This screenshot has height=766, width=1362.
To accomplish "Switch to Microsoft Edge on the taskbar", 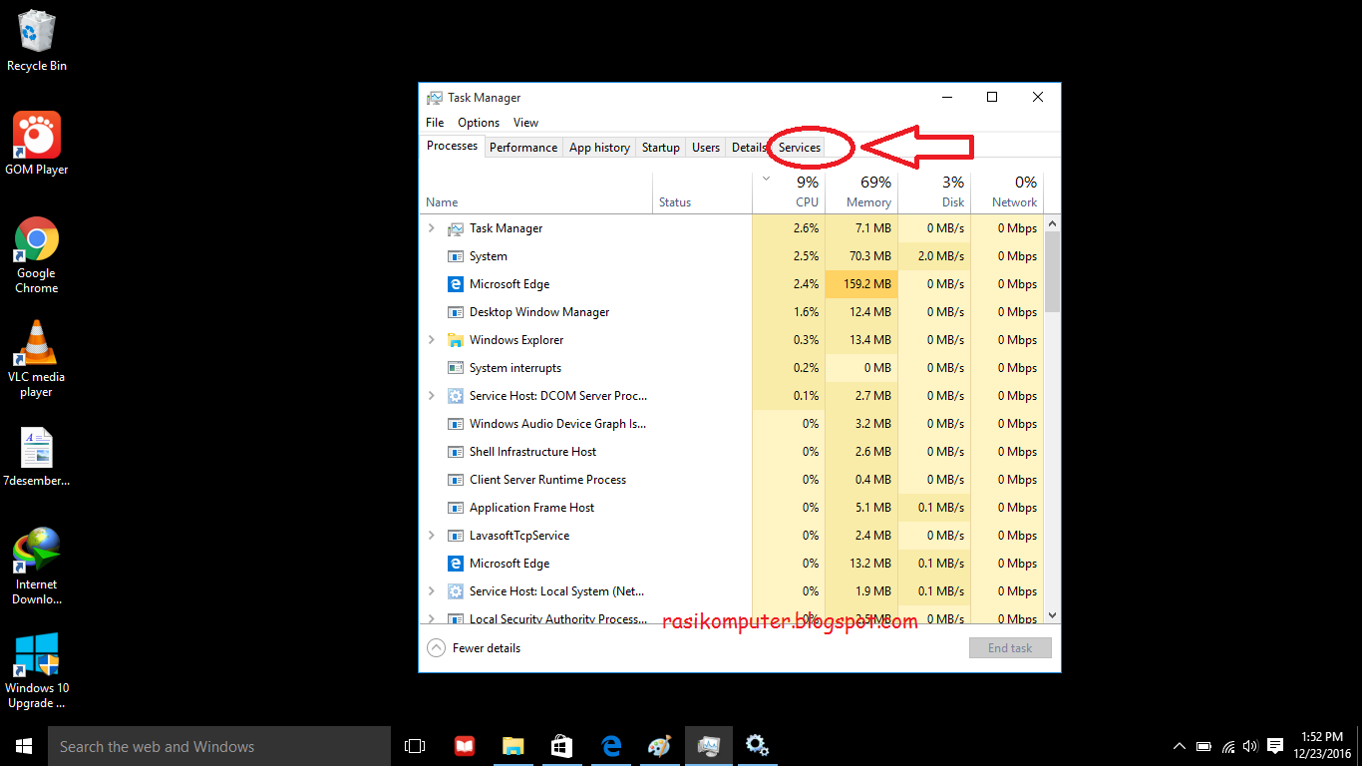I will [x=611, y=746].
